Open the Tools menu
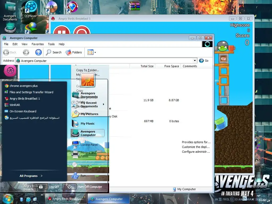The image size is (272, 204). click(51, 44)
